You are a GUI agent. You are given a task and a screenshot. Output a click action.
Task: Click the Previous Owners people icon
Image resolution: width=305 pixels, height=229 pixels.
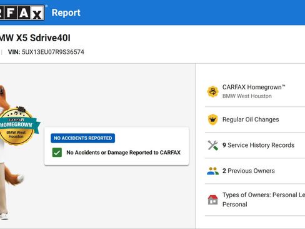click(212, 171)
